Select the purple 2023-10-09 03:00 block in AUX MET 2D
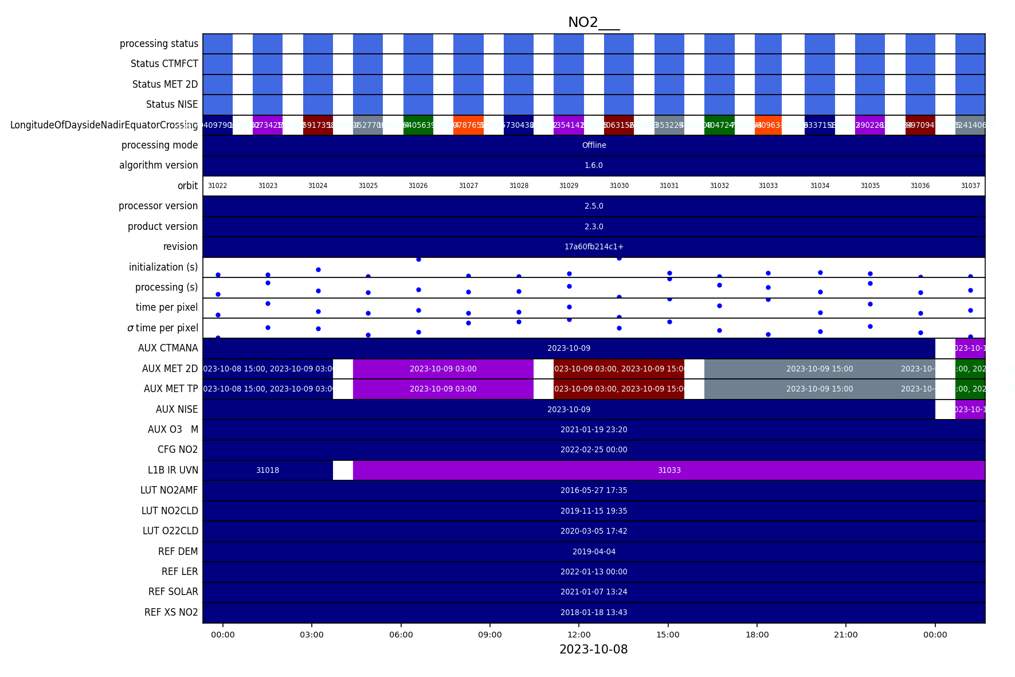The image size is (1015, 677). pyautogui.click(x=443, y=369)
